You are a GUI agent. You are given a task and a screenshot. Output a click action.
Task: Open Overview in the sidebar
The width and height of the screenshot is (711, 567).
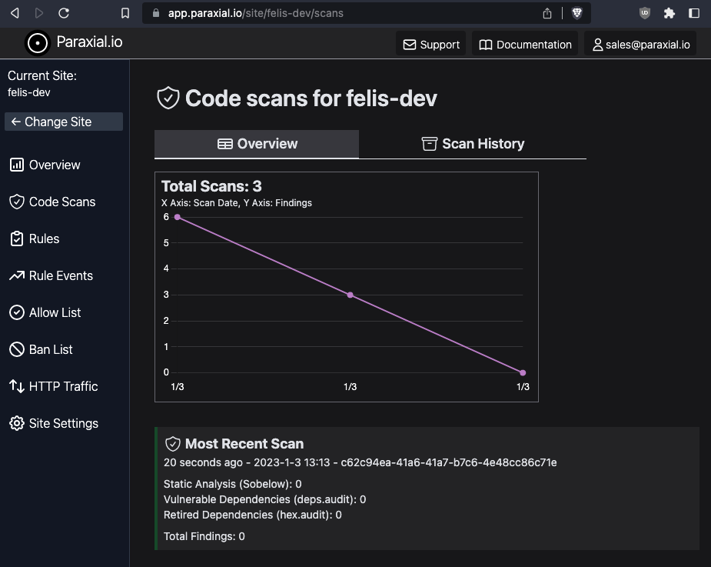pos(55,165)
